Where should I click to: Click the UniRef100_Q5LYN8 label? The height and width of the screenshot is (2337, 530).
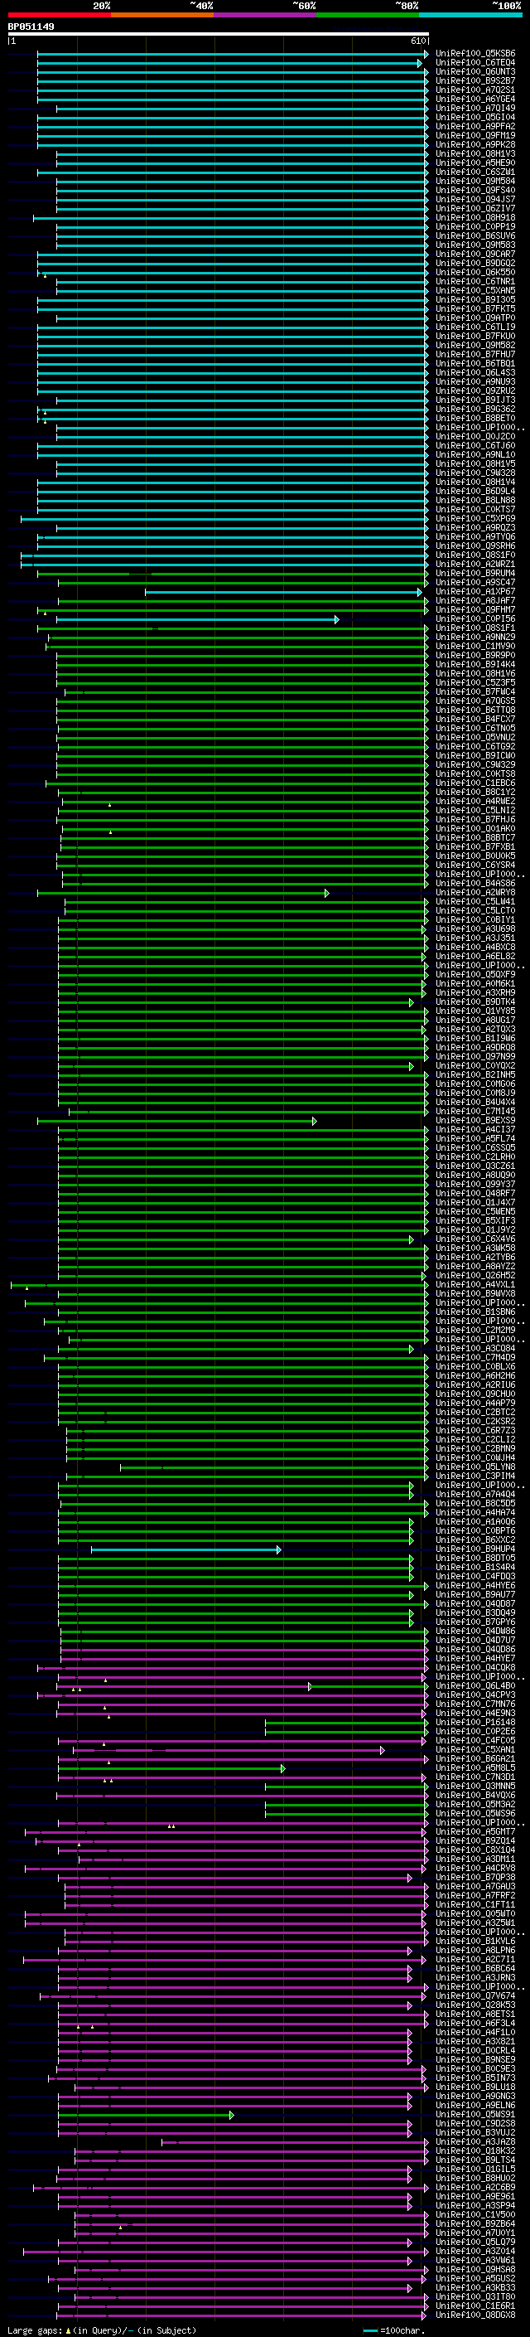[475, 1467]
